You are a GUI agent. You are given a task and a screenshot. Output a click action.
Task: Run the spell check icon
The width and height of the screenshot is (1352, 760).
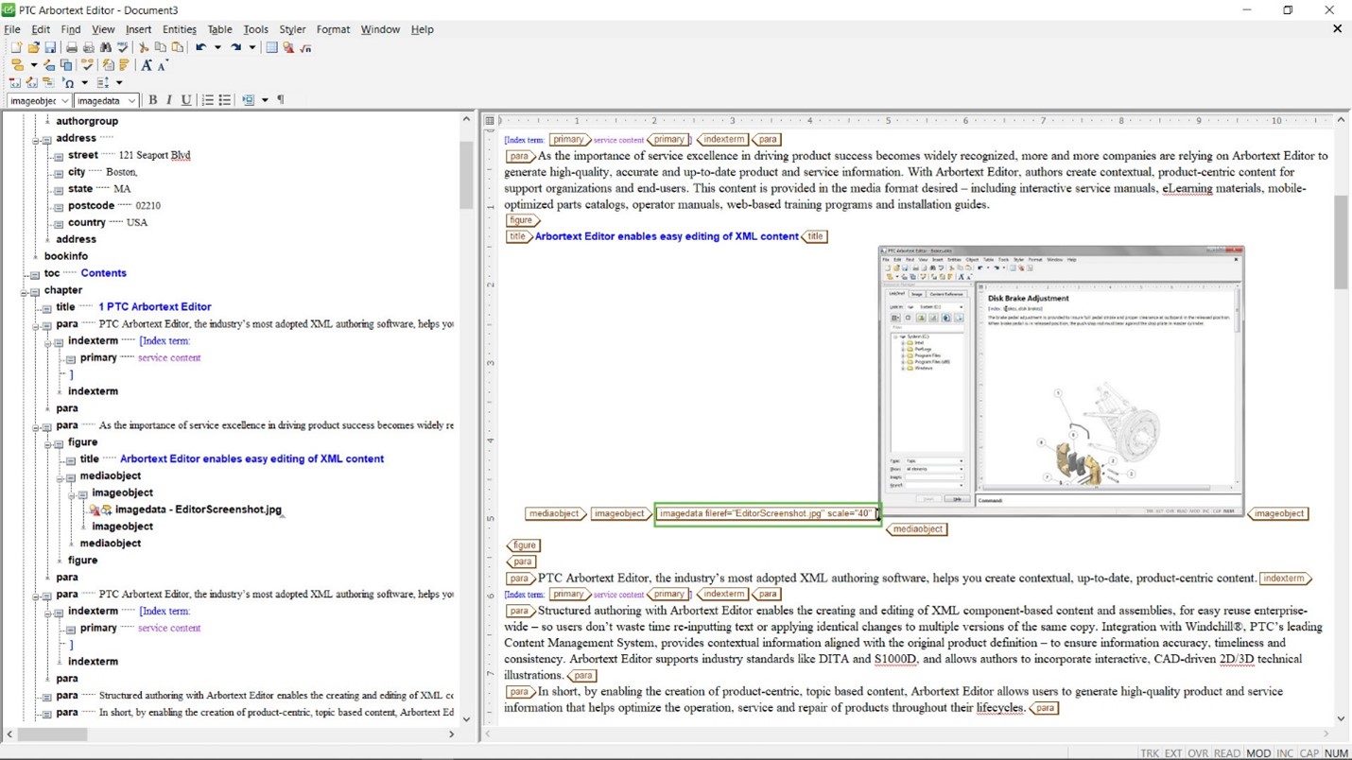click(123, 47)
